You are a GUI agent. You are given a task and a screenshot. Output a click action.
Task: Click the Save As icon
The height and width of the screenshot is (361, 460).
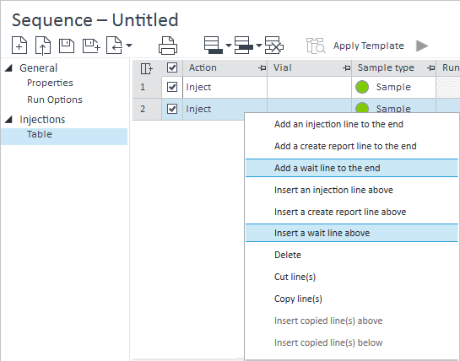tap(91, 46)
